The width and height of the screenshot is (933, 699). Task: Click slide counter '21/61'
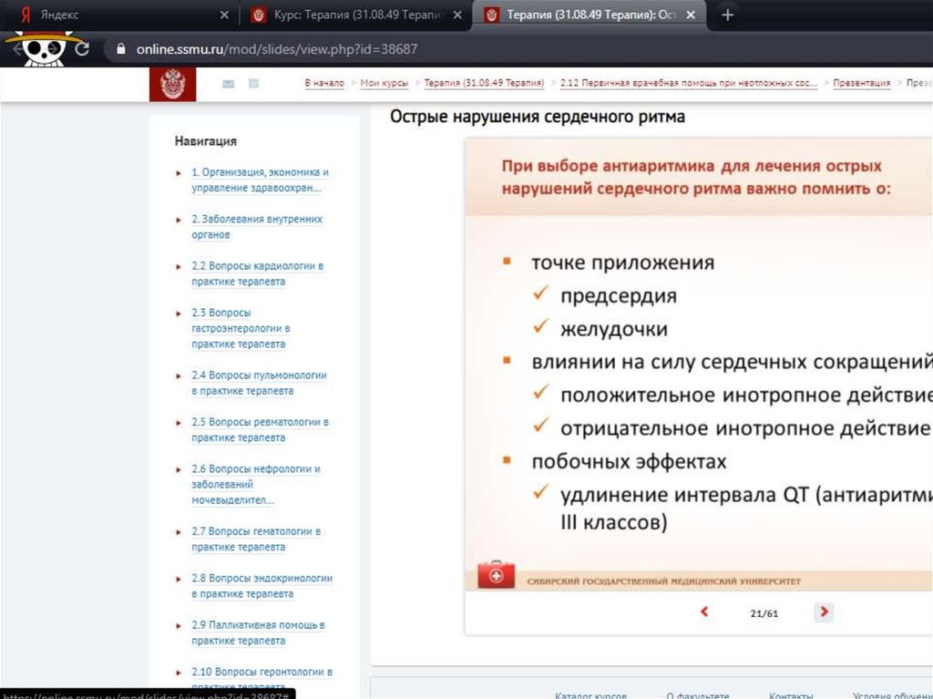coord(764,613)
